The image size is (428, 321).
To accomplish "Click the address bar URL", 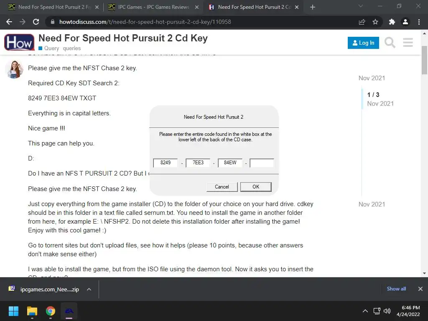I will point(145,22).
